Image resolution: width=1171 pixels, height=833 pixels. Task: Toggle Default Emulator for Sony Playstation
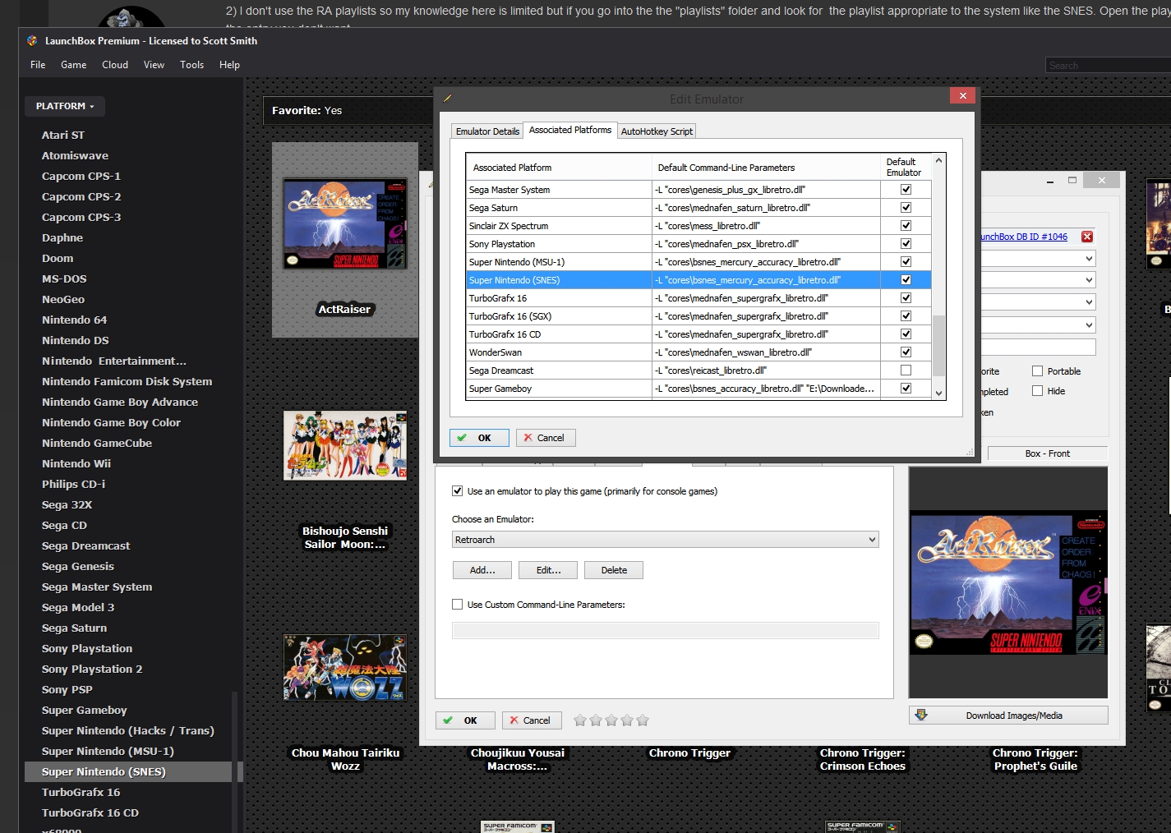906,243
